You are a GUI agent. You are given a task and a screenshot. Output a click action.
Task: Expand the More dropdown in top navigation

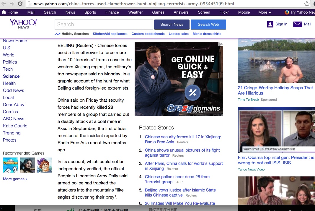coord(265,12)
